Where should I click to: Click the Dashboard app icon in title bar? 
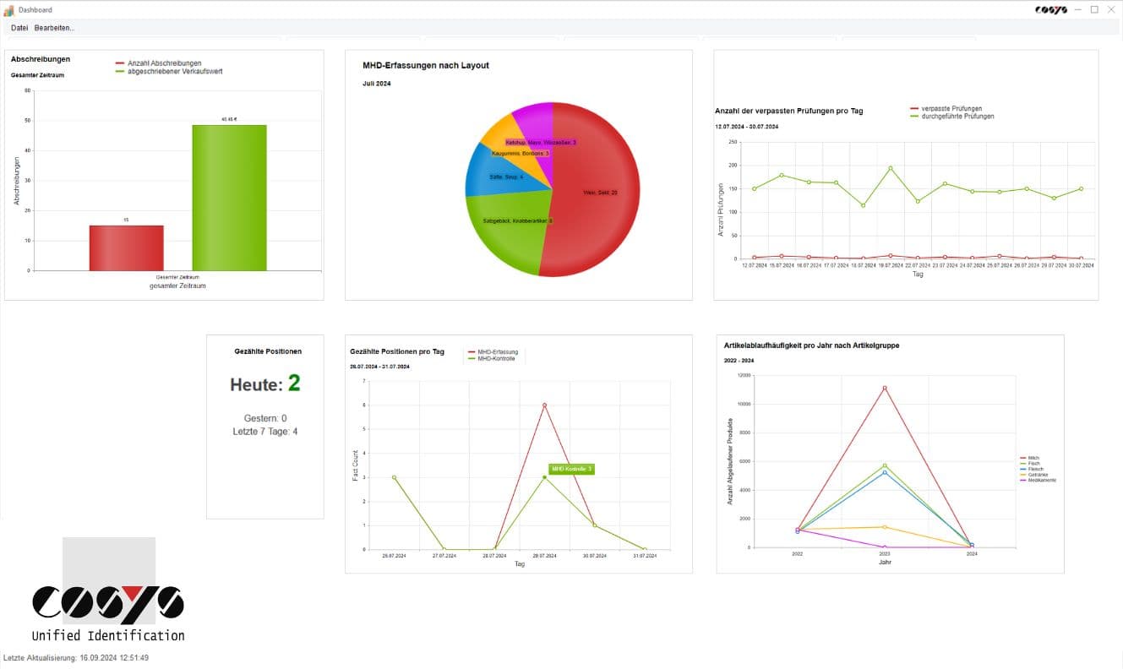coord(8,10)
